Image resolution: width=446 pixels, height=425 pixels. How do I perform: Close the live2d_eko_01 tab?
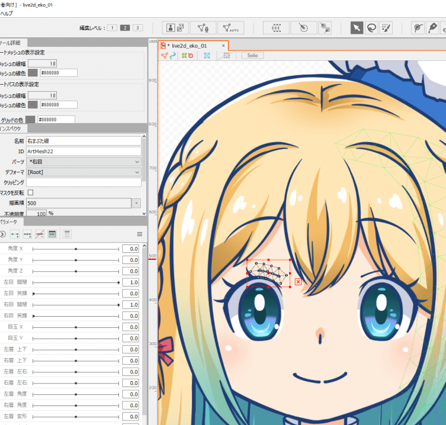point(223,46)
